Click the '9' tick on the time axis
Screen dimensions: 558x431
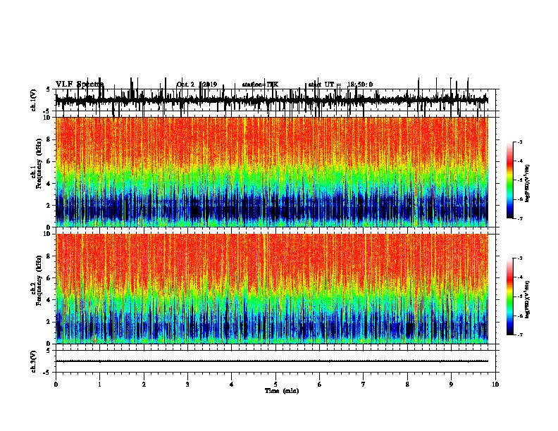(x=451, y=384)
